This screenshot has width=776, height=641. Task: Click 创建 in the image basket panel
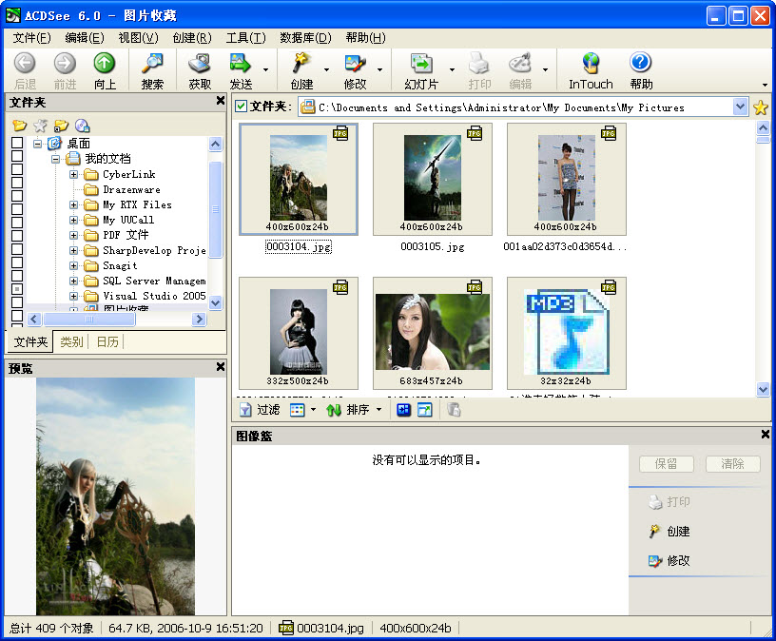pyautogui.click(x=678, y=532)
